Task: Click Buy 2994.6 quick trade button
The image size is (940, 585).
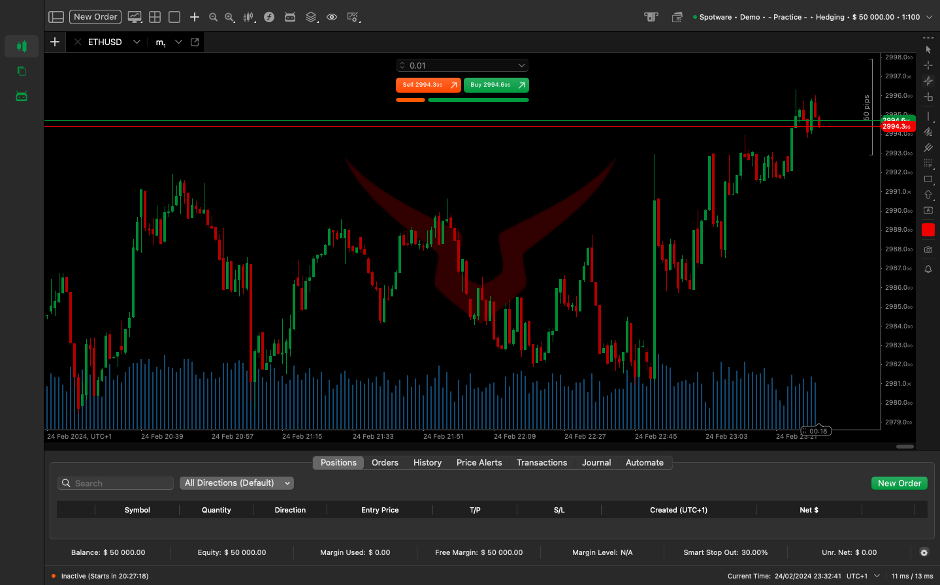Action: (496, 85)
